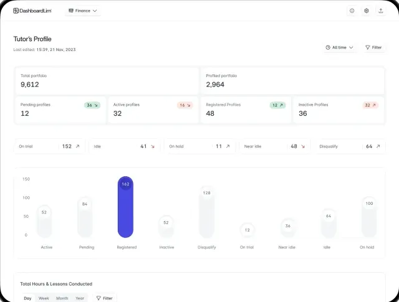
Task: Click the Active profiles 16 badge
Action: [185, 105]
